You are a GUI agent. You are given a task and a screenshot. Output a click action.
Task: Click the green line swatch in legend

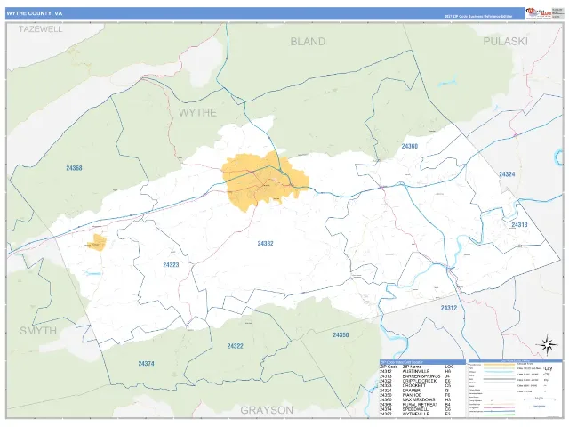[499, 415]
